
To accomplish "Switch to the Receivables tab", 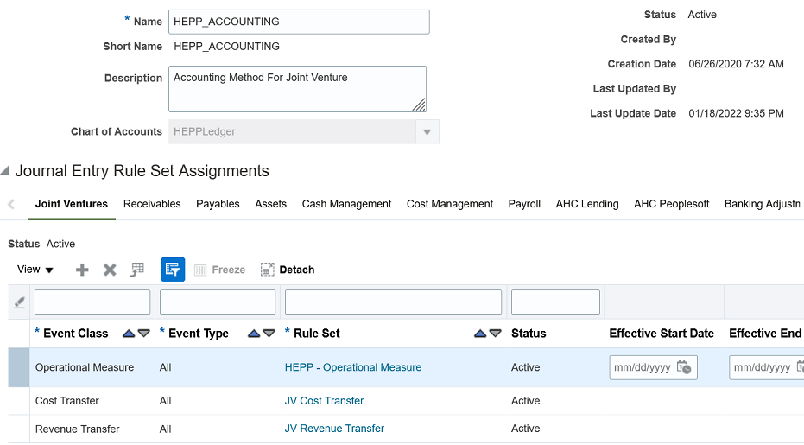I will pos(152,204).
